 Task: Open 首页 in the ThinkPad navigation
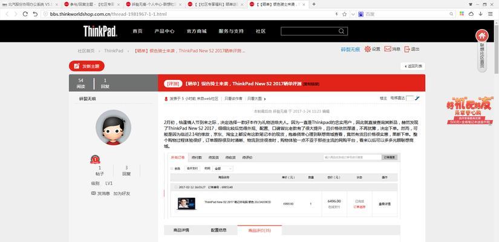point(137,31)
